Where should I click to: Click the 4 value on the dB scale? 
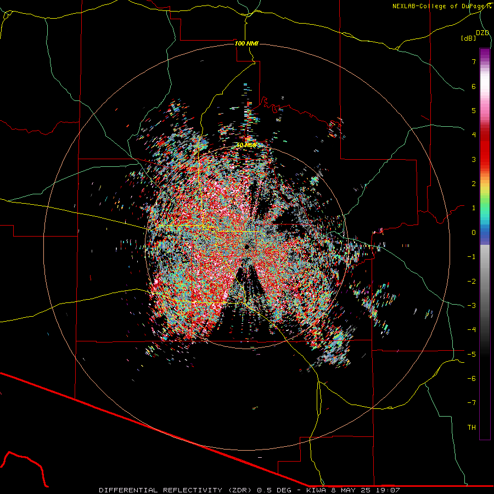[x=474, y=135]
